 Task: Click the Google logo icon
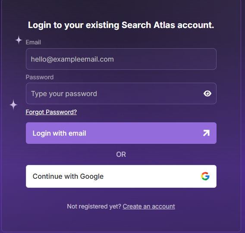point(205,176)
